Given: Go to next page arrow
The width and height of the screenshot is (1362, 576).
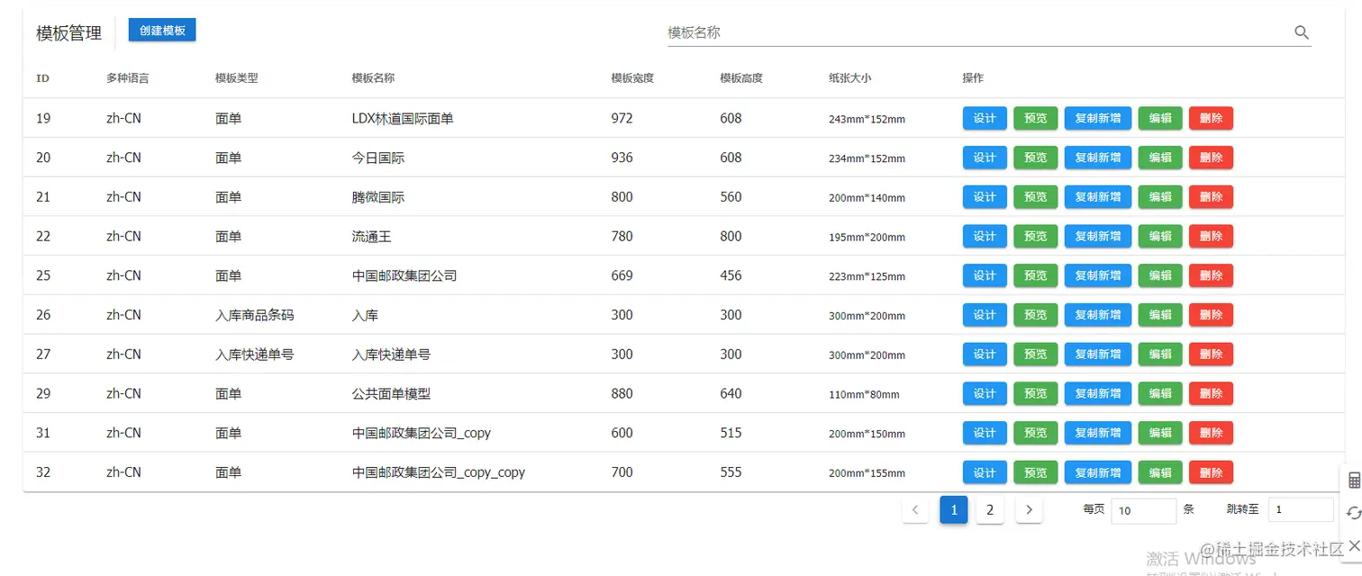Looking at the screenshot, I should click(1029, 510).
